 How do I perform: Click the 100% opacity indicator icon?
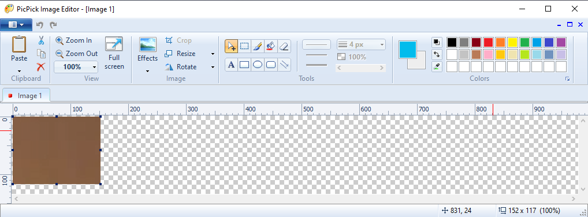click(x=341, y=57)
